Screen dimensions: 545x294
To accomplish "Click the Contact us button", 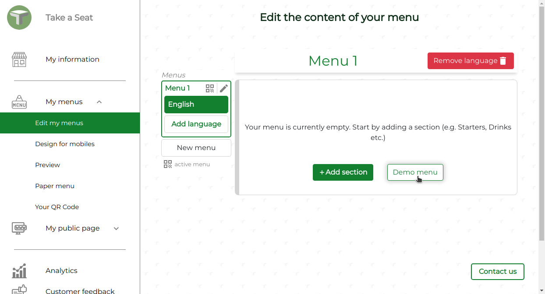I will pyautogui.click(x=498, y=272).
